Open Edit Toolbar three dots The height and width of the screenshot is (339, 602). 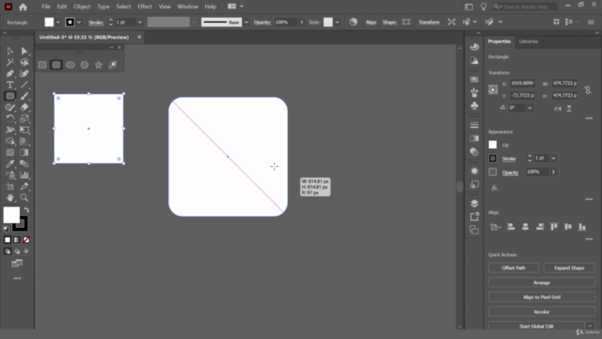17,279
